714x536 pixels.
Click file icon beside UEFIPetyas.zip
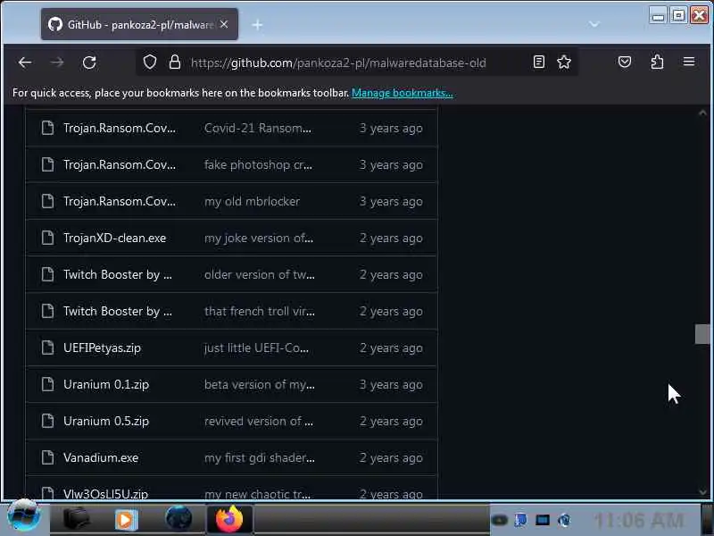[47, 348]
